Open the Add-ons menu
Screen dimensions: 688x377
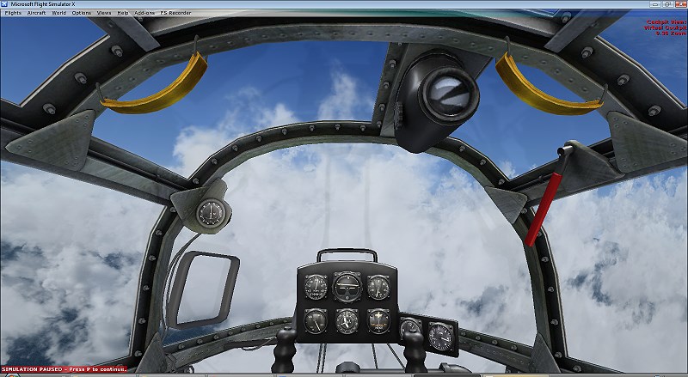click(144, 13)
